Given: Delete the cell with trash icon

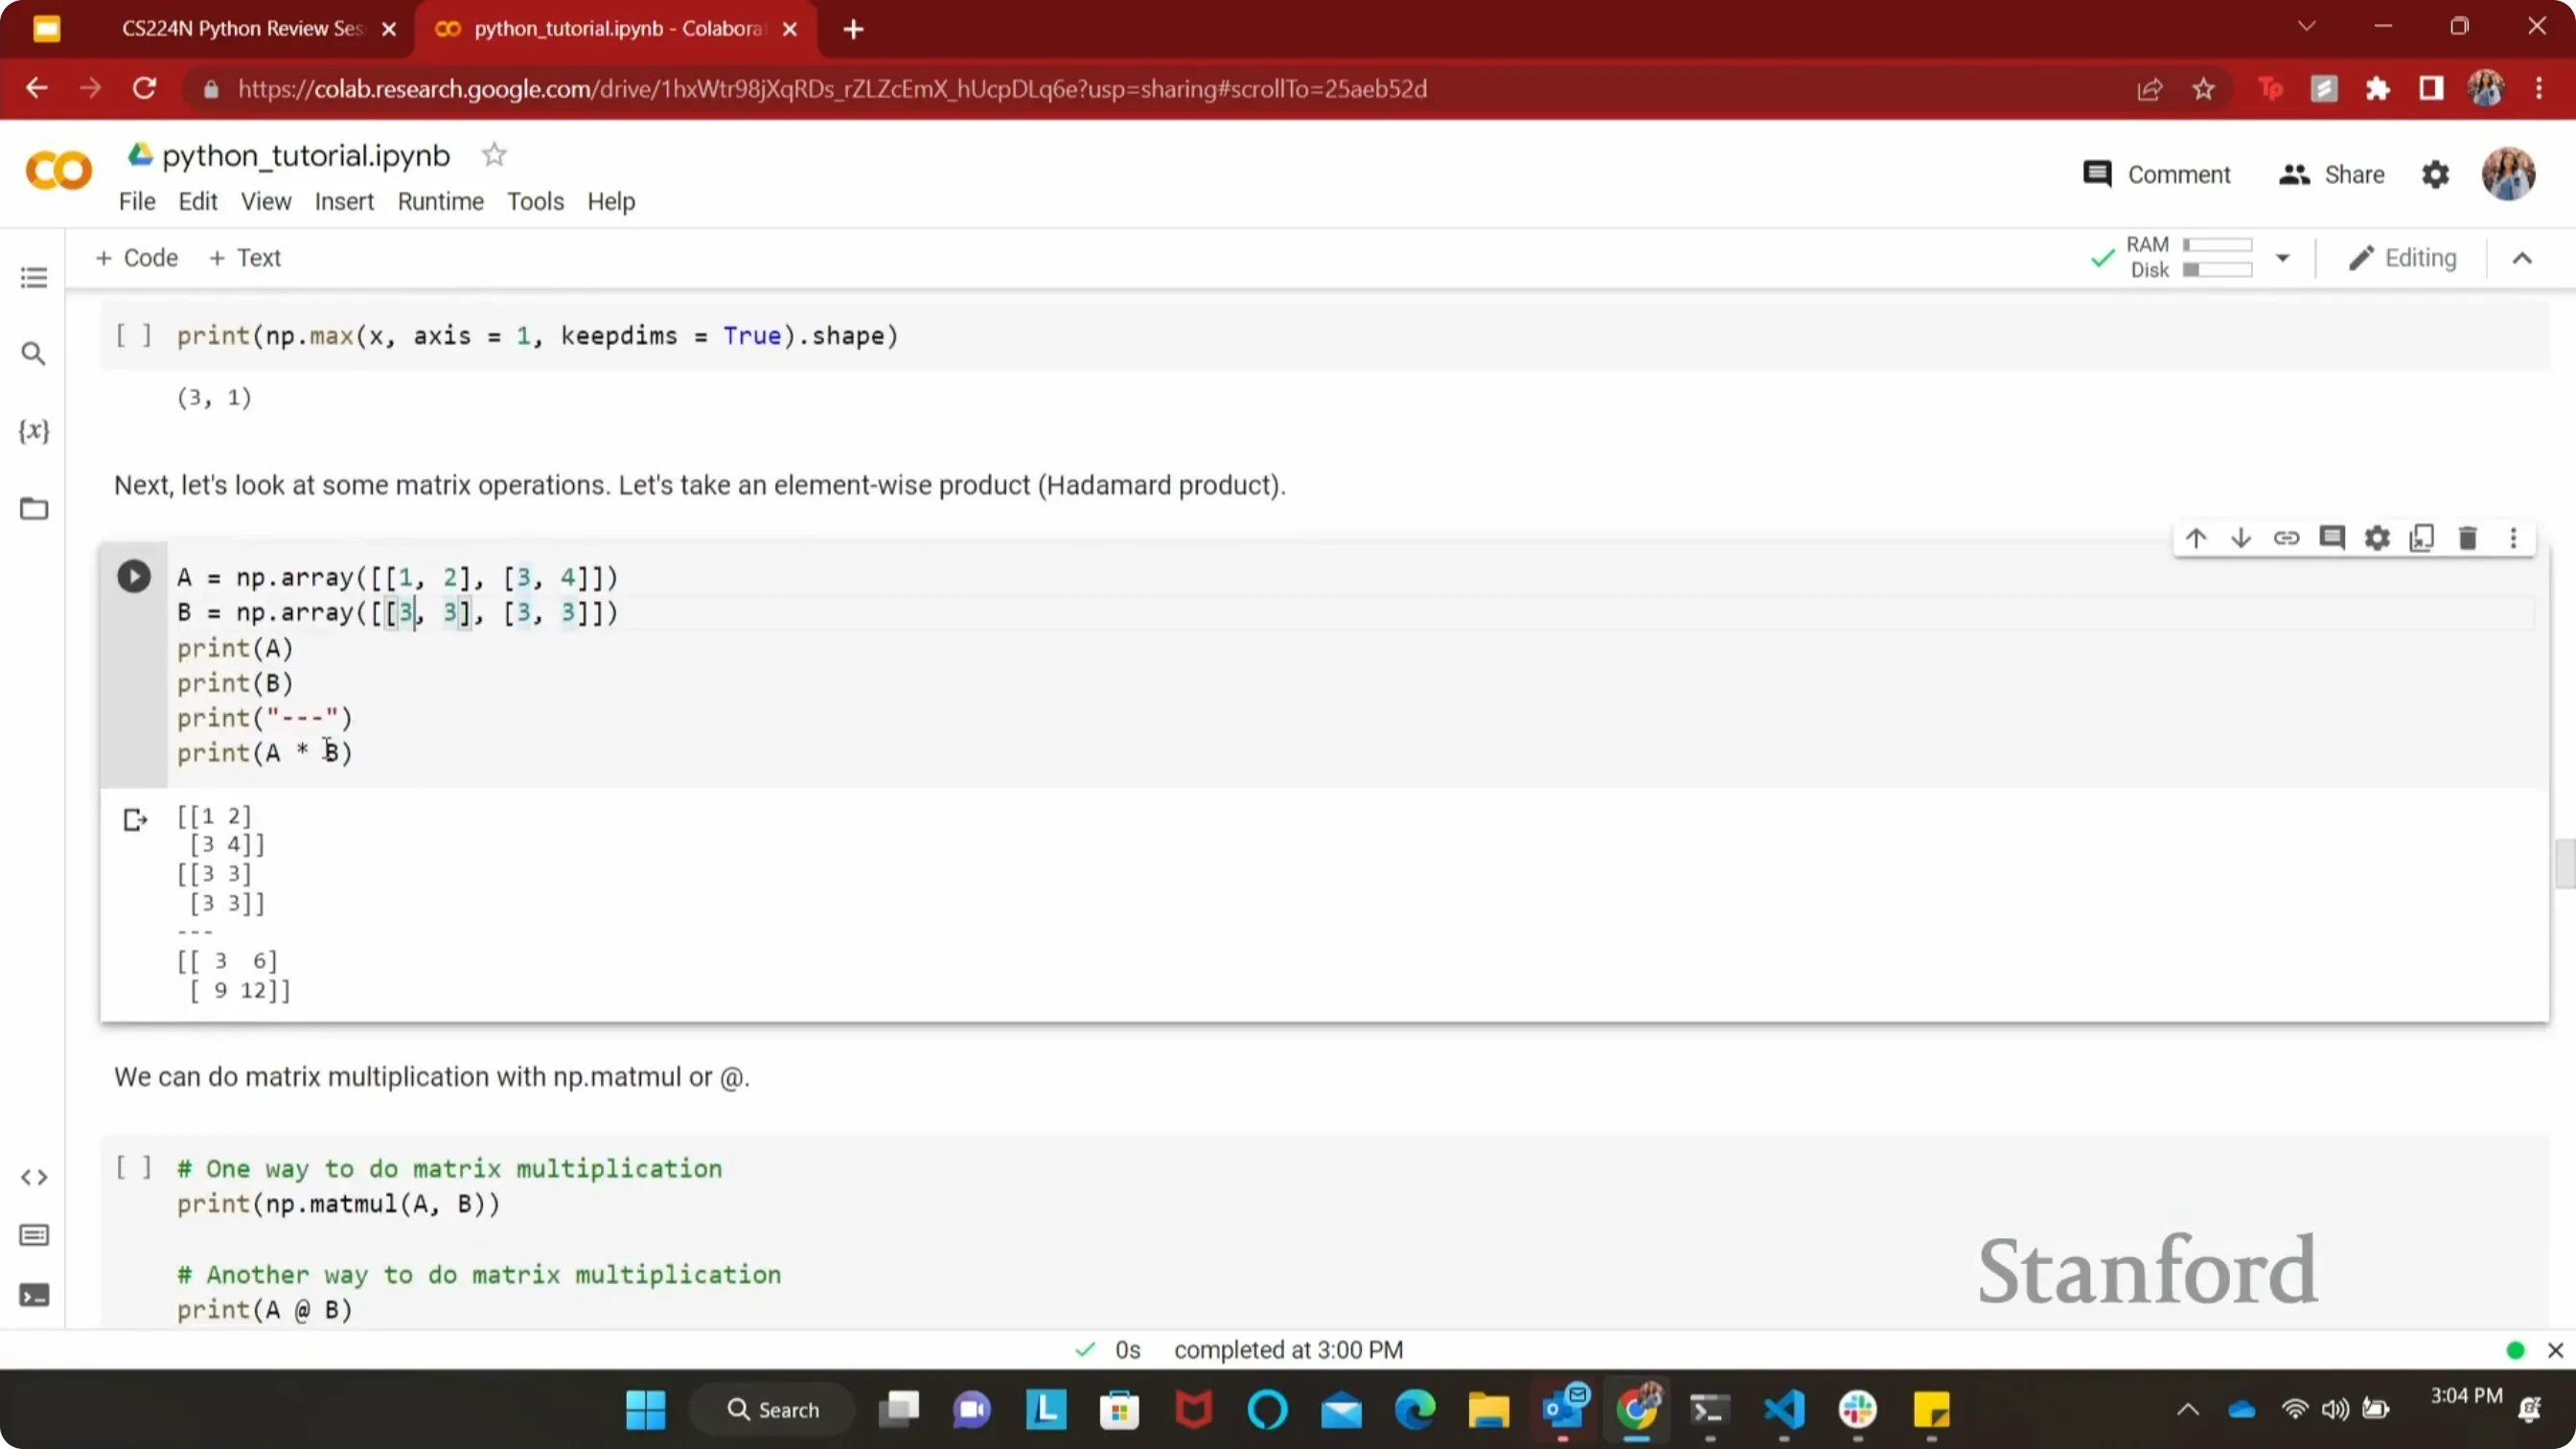Looking at the screenshot, I should pos(2468,539).
